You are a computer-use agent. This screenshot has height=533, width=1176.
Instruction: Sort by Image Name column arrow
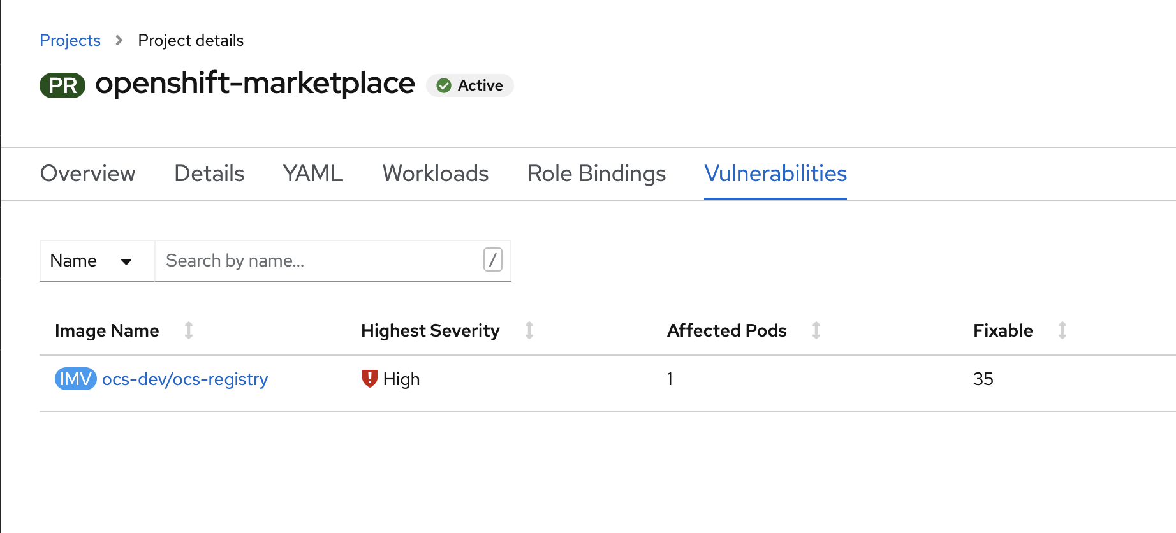pyautogui.click(x=189, y=330)
